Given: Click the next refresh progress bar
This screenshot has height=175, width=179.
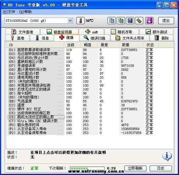Looking at the screenshot, I should [87, 168].
